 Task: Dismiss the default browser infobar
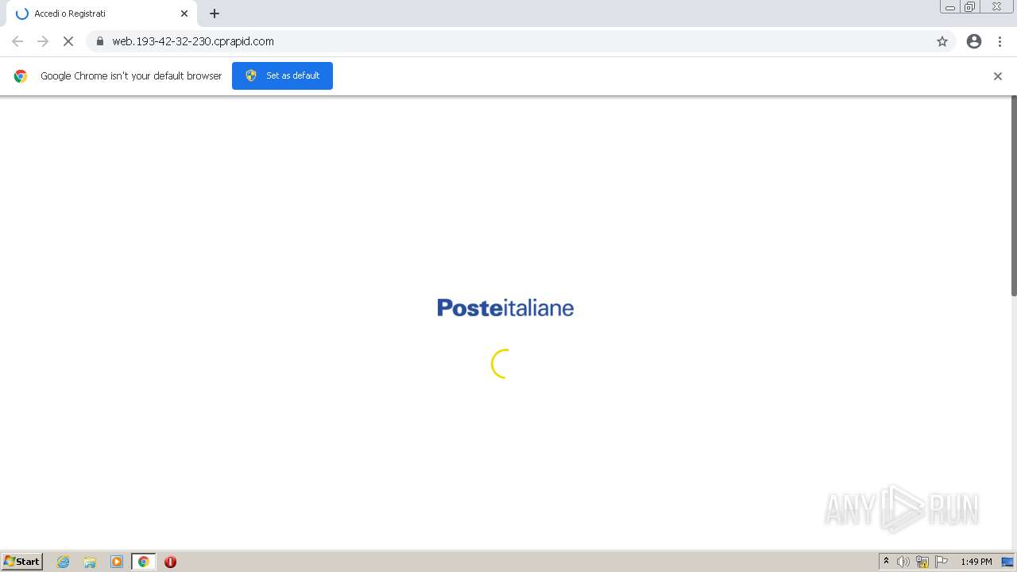click(998, 76)
